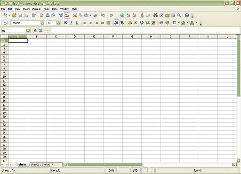
Task: Expand the font size dropdown
Action: tap(58, 23)
